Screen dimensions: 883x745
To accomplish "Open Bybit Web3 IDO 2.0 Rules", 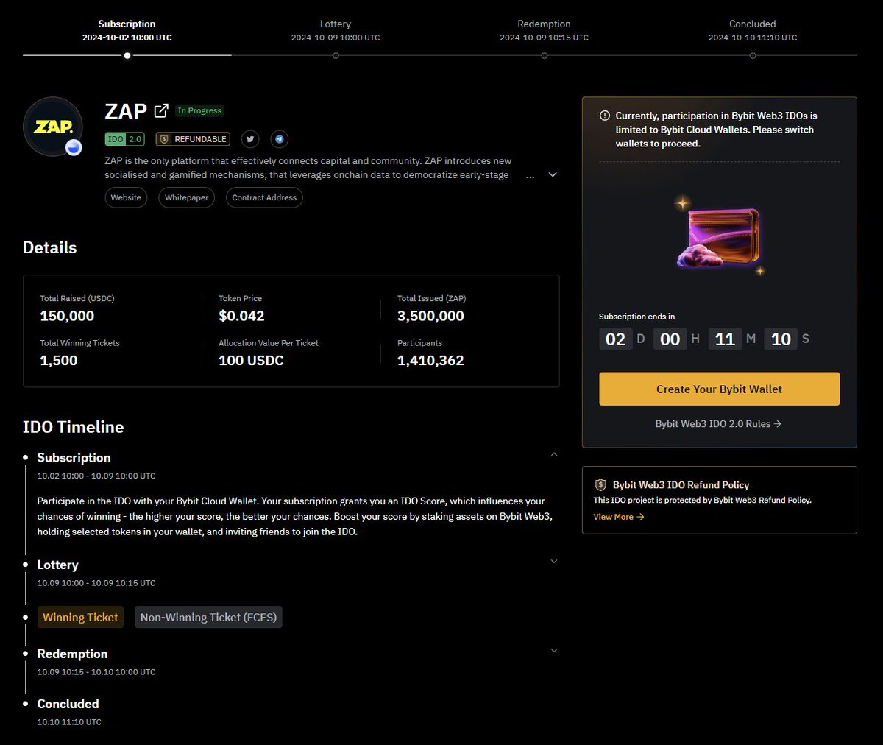I will coord(718,424).
